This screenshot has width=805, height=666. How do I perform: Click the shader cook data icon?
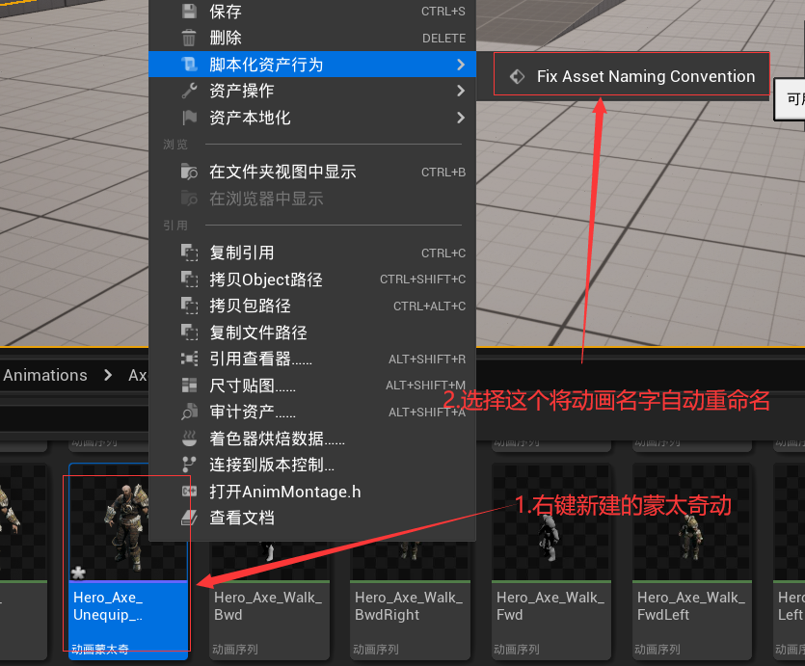pos(190,439)
